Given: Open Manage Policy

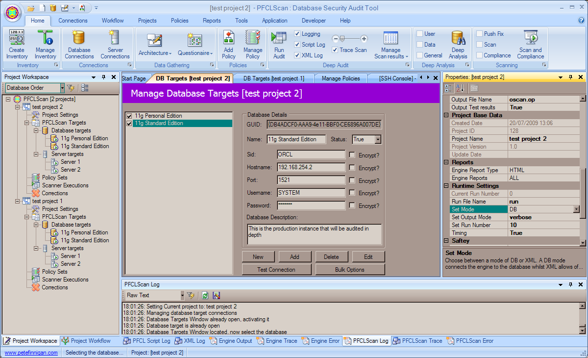Looking at the screenshot, I should [x=253, y=44].
